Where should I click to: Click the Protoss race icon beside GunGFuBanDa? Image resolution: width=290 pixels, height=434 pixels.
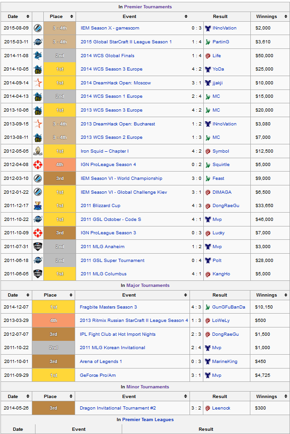[207, 307]
